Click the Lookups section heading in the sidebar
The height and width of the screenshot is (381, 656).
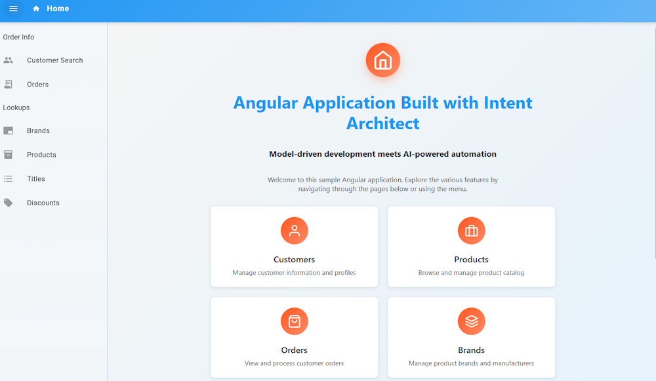pyautogui.click(x=16, y=107)
